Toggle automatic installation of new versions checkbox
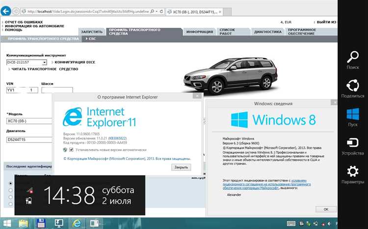 coord(71,150)
